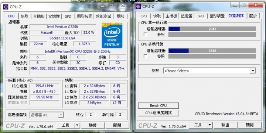This screenshot has width=266, height=133.
Task: Switch to 快取 tab in left window
Action: tap(25, 16)
